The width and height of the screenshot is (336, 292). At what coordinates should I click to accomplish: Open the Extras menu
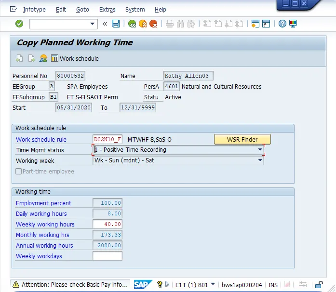pos(107,9)
